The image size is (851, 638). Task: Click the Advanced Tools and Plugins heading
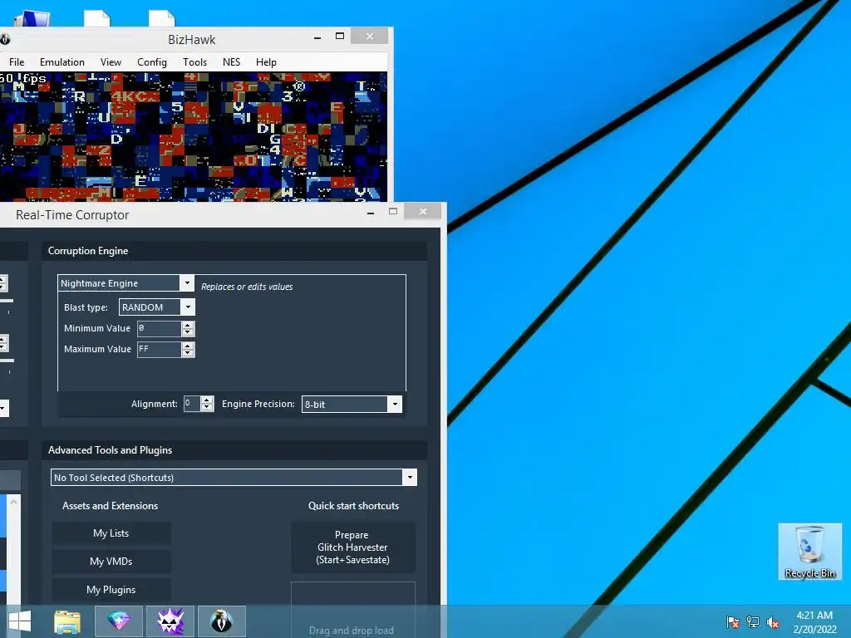coord(111,449)
